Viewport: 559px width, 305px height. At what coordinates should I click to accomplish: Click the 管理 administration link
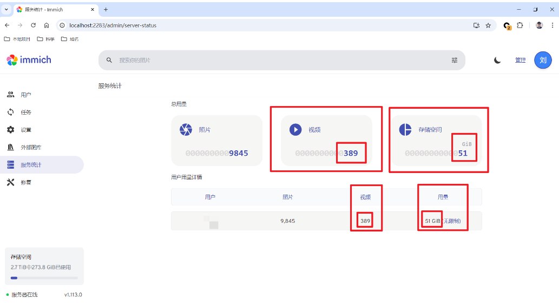[x=520, y=60]
